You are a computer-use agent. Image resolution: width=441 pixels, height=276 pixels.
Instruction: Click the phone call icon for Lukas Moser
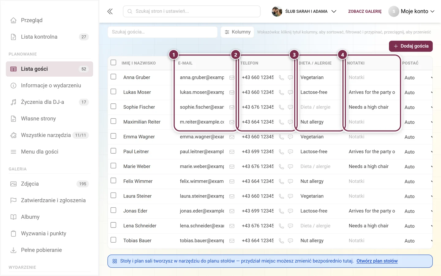tap(281, 92)
